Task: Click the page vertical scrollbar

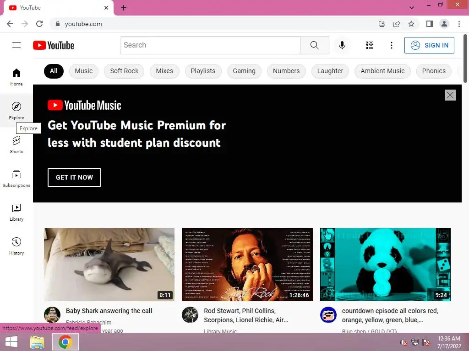Action: pos(465,58)
